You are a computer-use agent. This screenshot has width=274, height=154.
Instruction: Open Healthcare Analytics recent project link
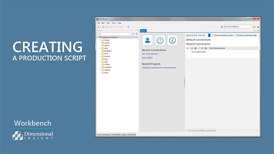tap(159, 68)
